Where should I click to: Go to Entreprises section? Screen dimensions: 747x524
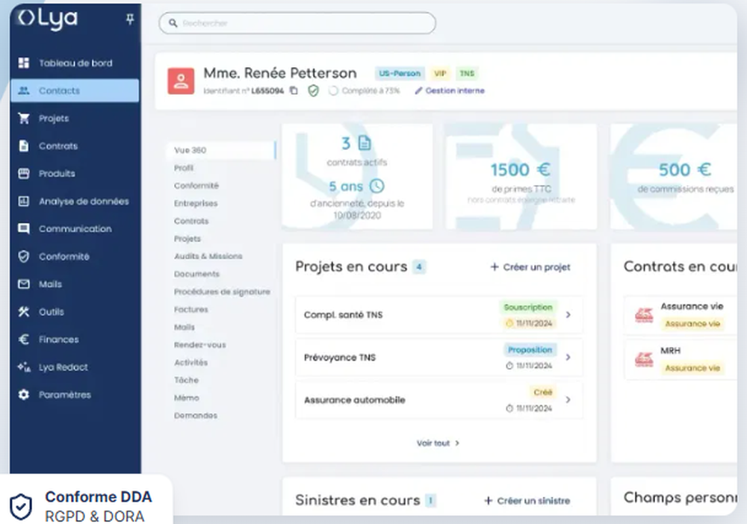click(x=195, y=203)
